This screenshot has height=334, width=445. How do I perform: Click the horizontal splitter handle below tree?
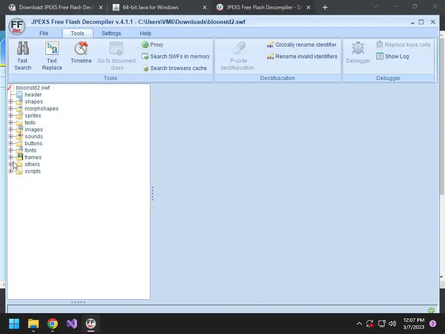[x=78, y=302]
